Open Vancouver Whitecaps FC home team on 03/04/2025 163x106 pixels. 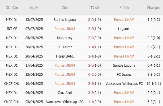click(65, 102)
